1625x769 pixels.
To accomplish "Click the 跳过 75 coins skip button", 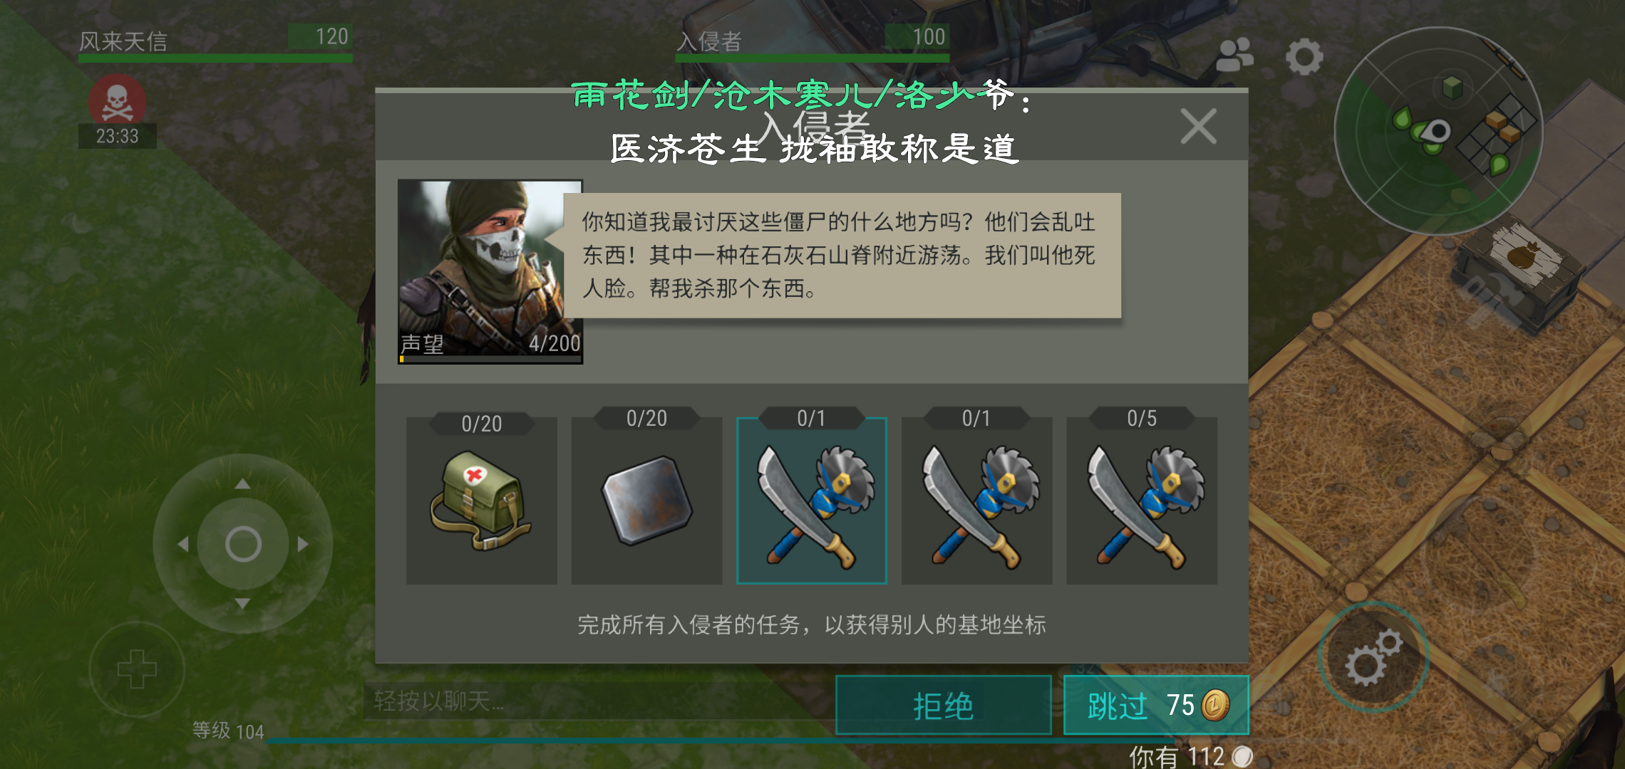I will (1156, 706).
